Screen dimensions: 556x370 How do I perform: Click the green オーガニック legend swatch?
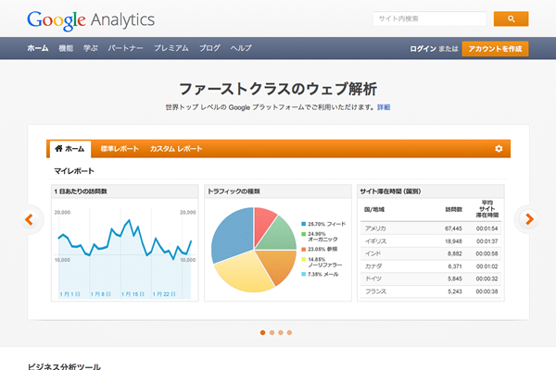pyautogui.click(x=304, y=234)
